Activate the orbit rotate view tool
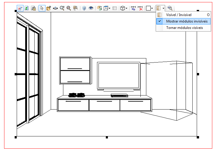This screenshot has width=224, height=151. 55,8
